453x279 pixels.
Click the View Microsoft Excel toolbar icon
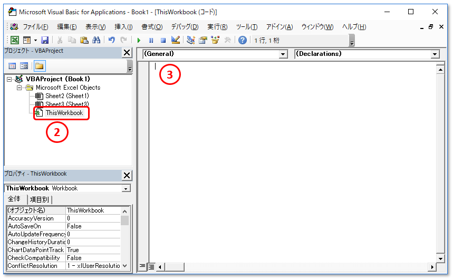pyautogui.click(x=14, y=40)
